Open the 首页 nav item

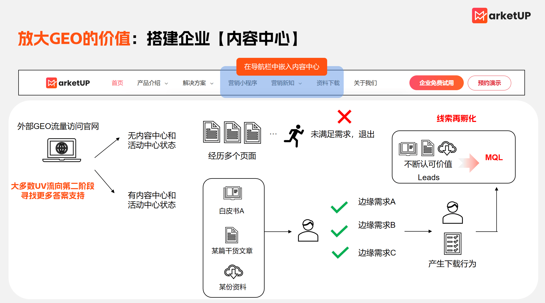point(117,83)
